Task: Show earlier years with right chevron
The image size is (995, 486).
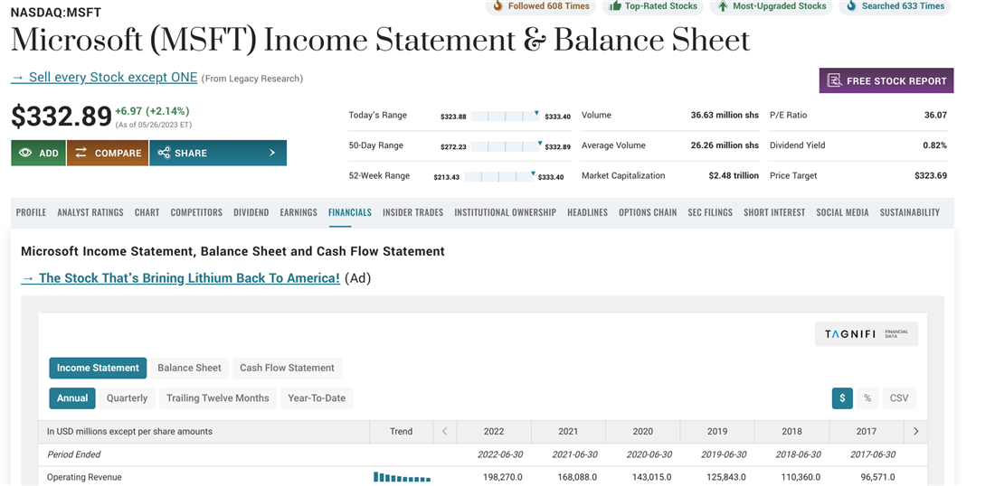Action: [x=915, y=432]
